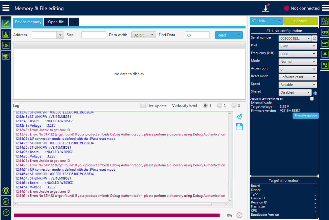Open the Option bytes panel
This screenshot has height=220, width=329.
pyautogui.click(x=6, y=45)
